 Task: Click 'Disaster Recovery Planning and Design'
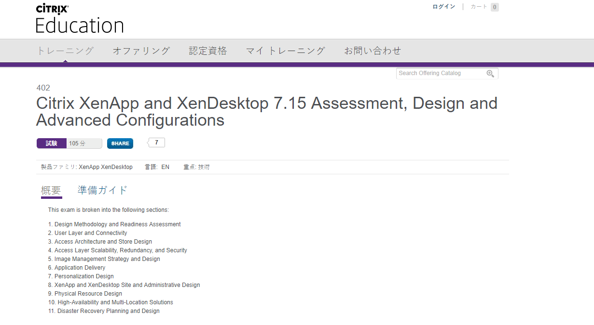point(109,311)
